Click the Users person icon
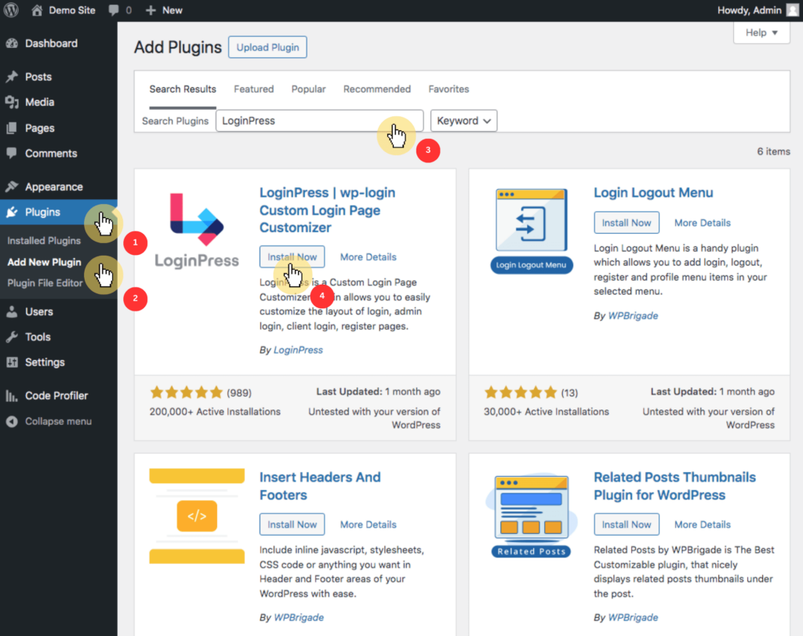The width and height of the screenshot is (803, 636). coord(12,311)
